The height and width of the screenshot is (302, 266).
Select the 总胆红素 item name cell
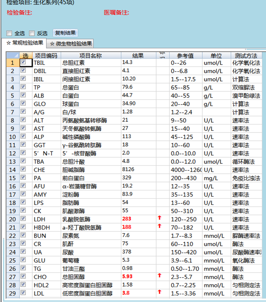pyautogui.click(x=91, y=63)
